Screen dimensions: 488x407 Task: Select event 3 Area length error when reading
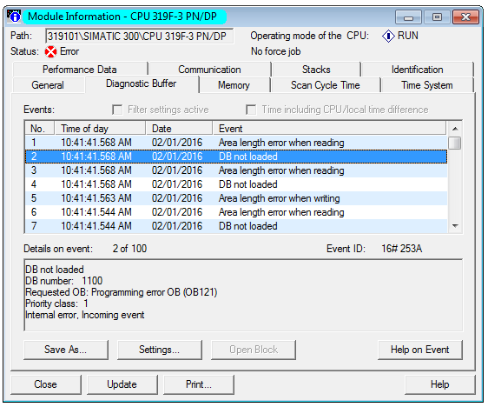[236, 170]
